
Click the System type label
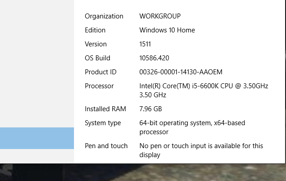coord(103,123)
